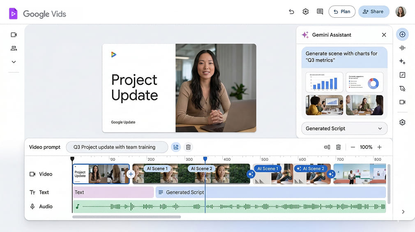Expand the chevron in left sidebar
Viewport: 415px width, 232px height.
tap(14, 62)
